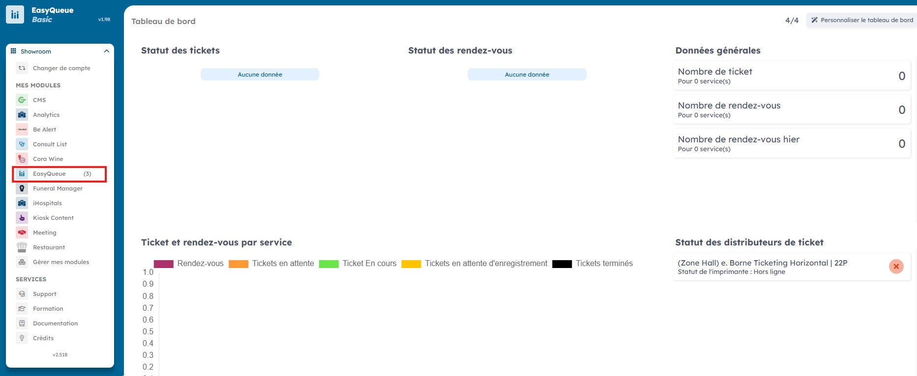The width and height of the screenshot is (917, 376).
Task: Click the Restaurant chef hat icon
Action: (22, 247)
